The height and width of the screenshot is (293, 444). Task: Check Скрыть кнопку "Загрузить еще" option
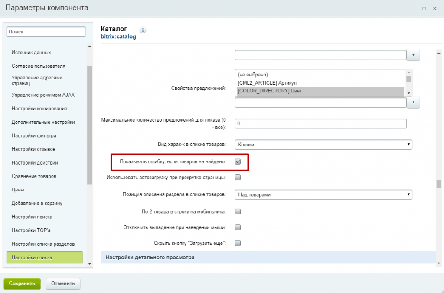click(x=238, y=243)
